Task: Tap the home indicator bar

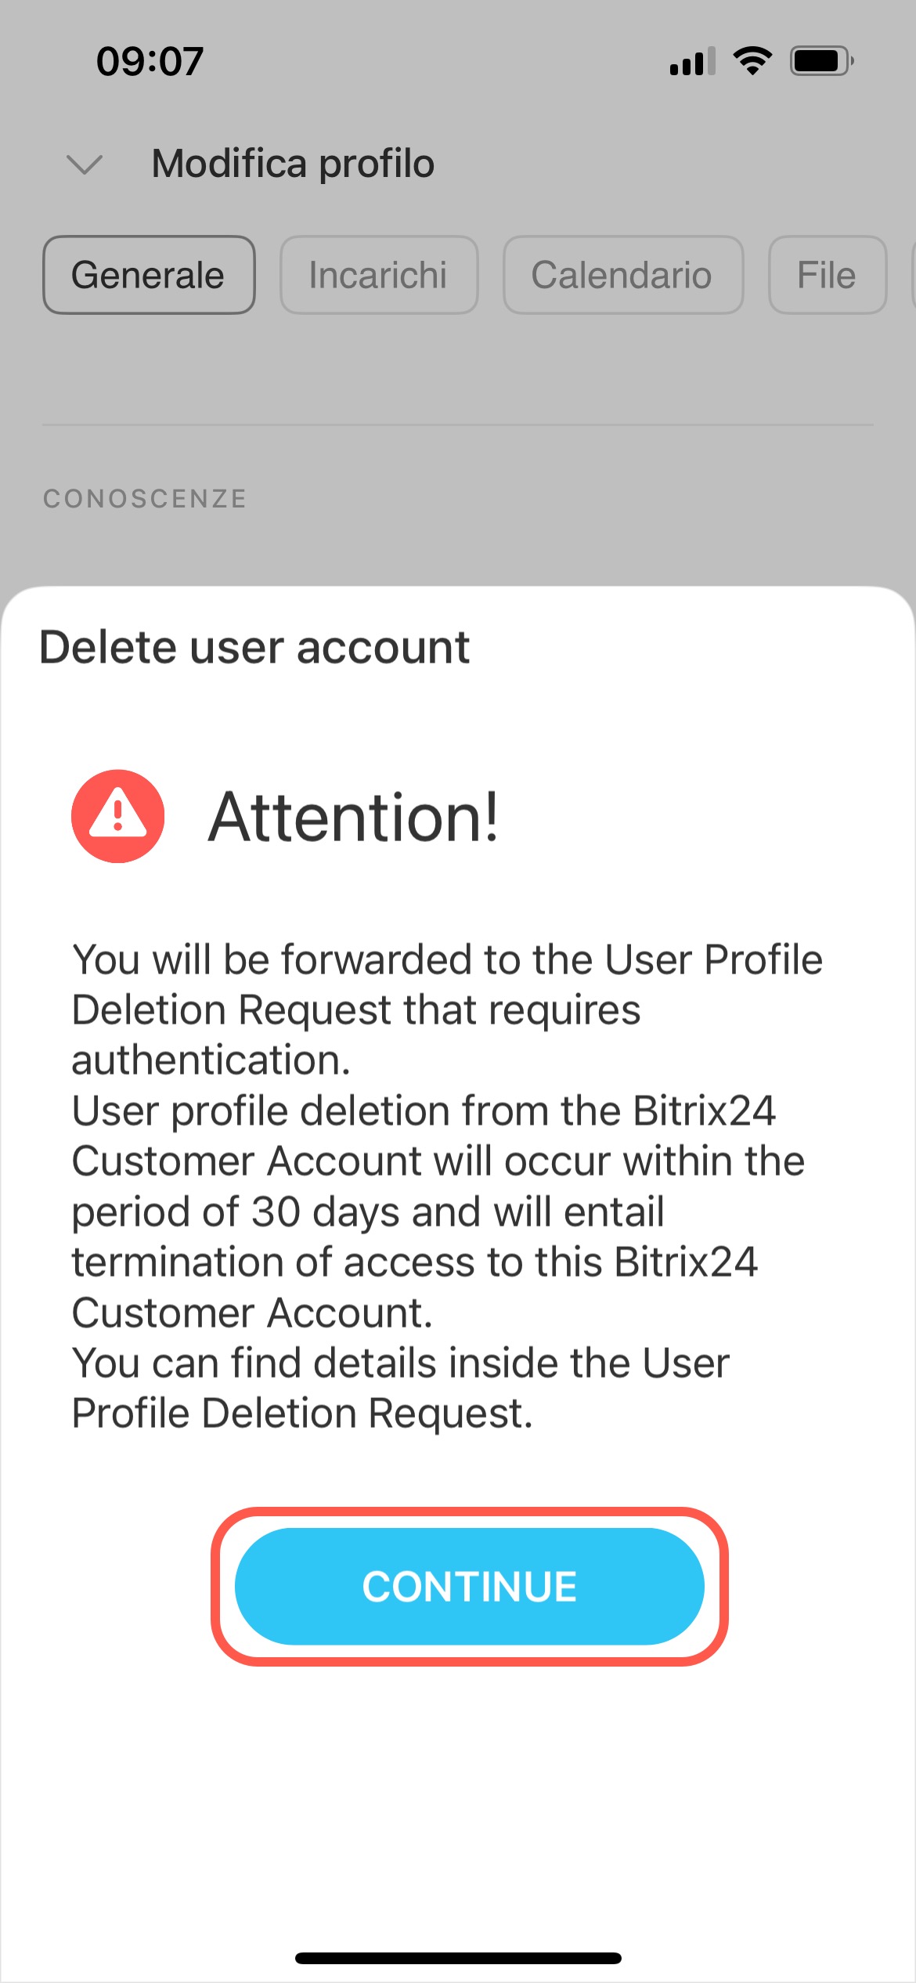Action: (x=458, y=1958)
